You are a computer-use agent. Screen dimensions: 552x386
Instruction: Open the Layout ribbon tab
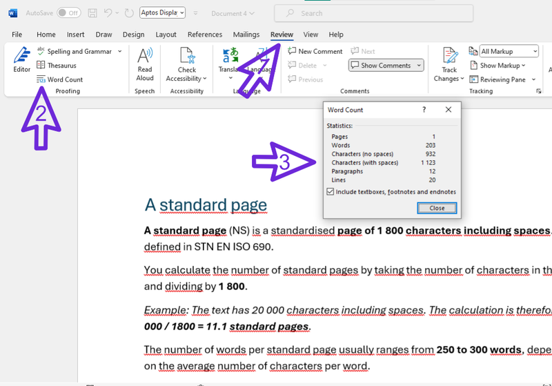pyautogui.click(x=166, y=35)
